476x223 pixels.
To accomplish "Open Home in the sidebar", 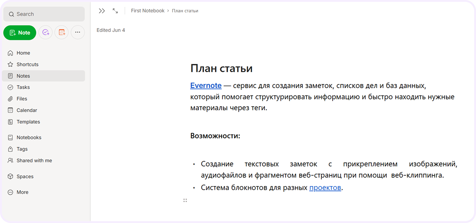I will coord(43,53).
